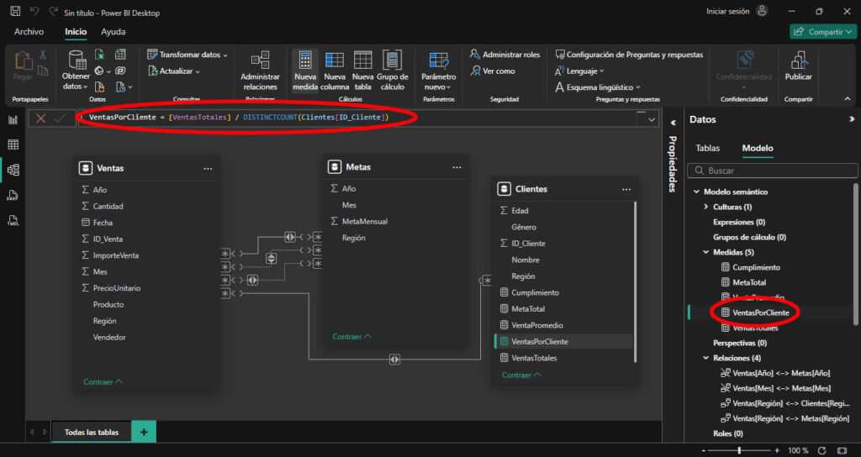Click the Buscar search field

(769, 171)
